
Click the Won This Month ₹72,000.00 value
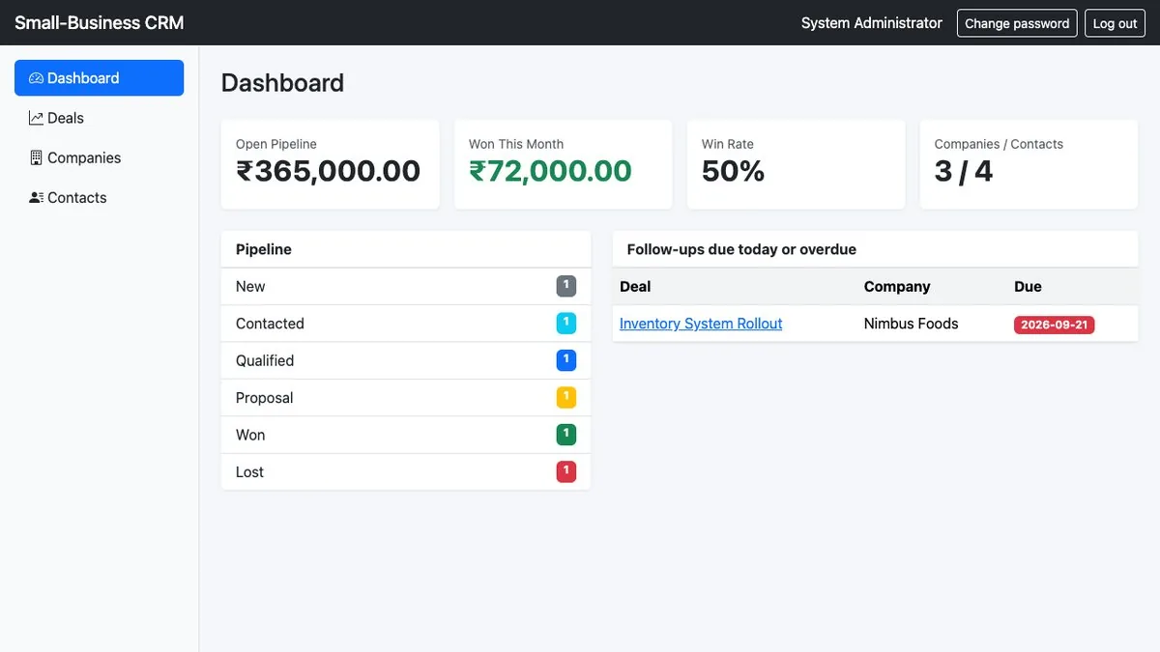pyautogui.click(x=550, y=171)
